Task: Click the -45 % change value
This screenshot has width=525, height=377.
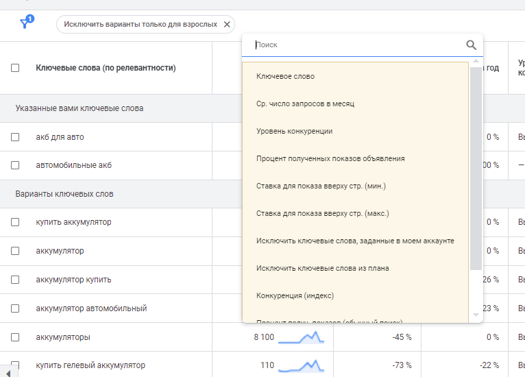Action: (402, 337)
